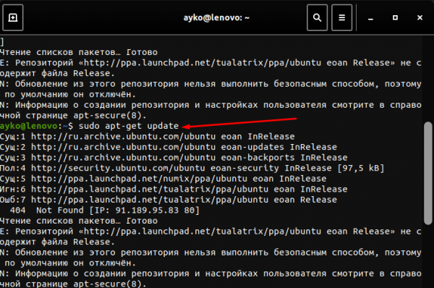Click the 'Сущ:5' numix ppa line
The image size is (434, 288).
click(163, 179)
